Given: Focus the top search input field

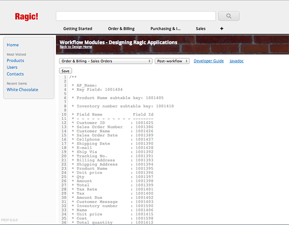Looking at the screenshot, I should 136,16.
